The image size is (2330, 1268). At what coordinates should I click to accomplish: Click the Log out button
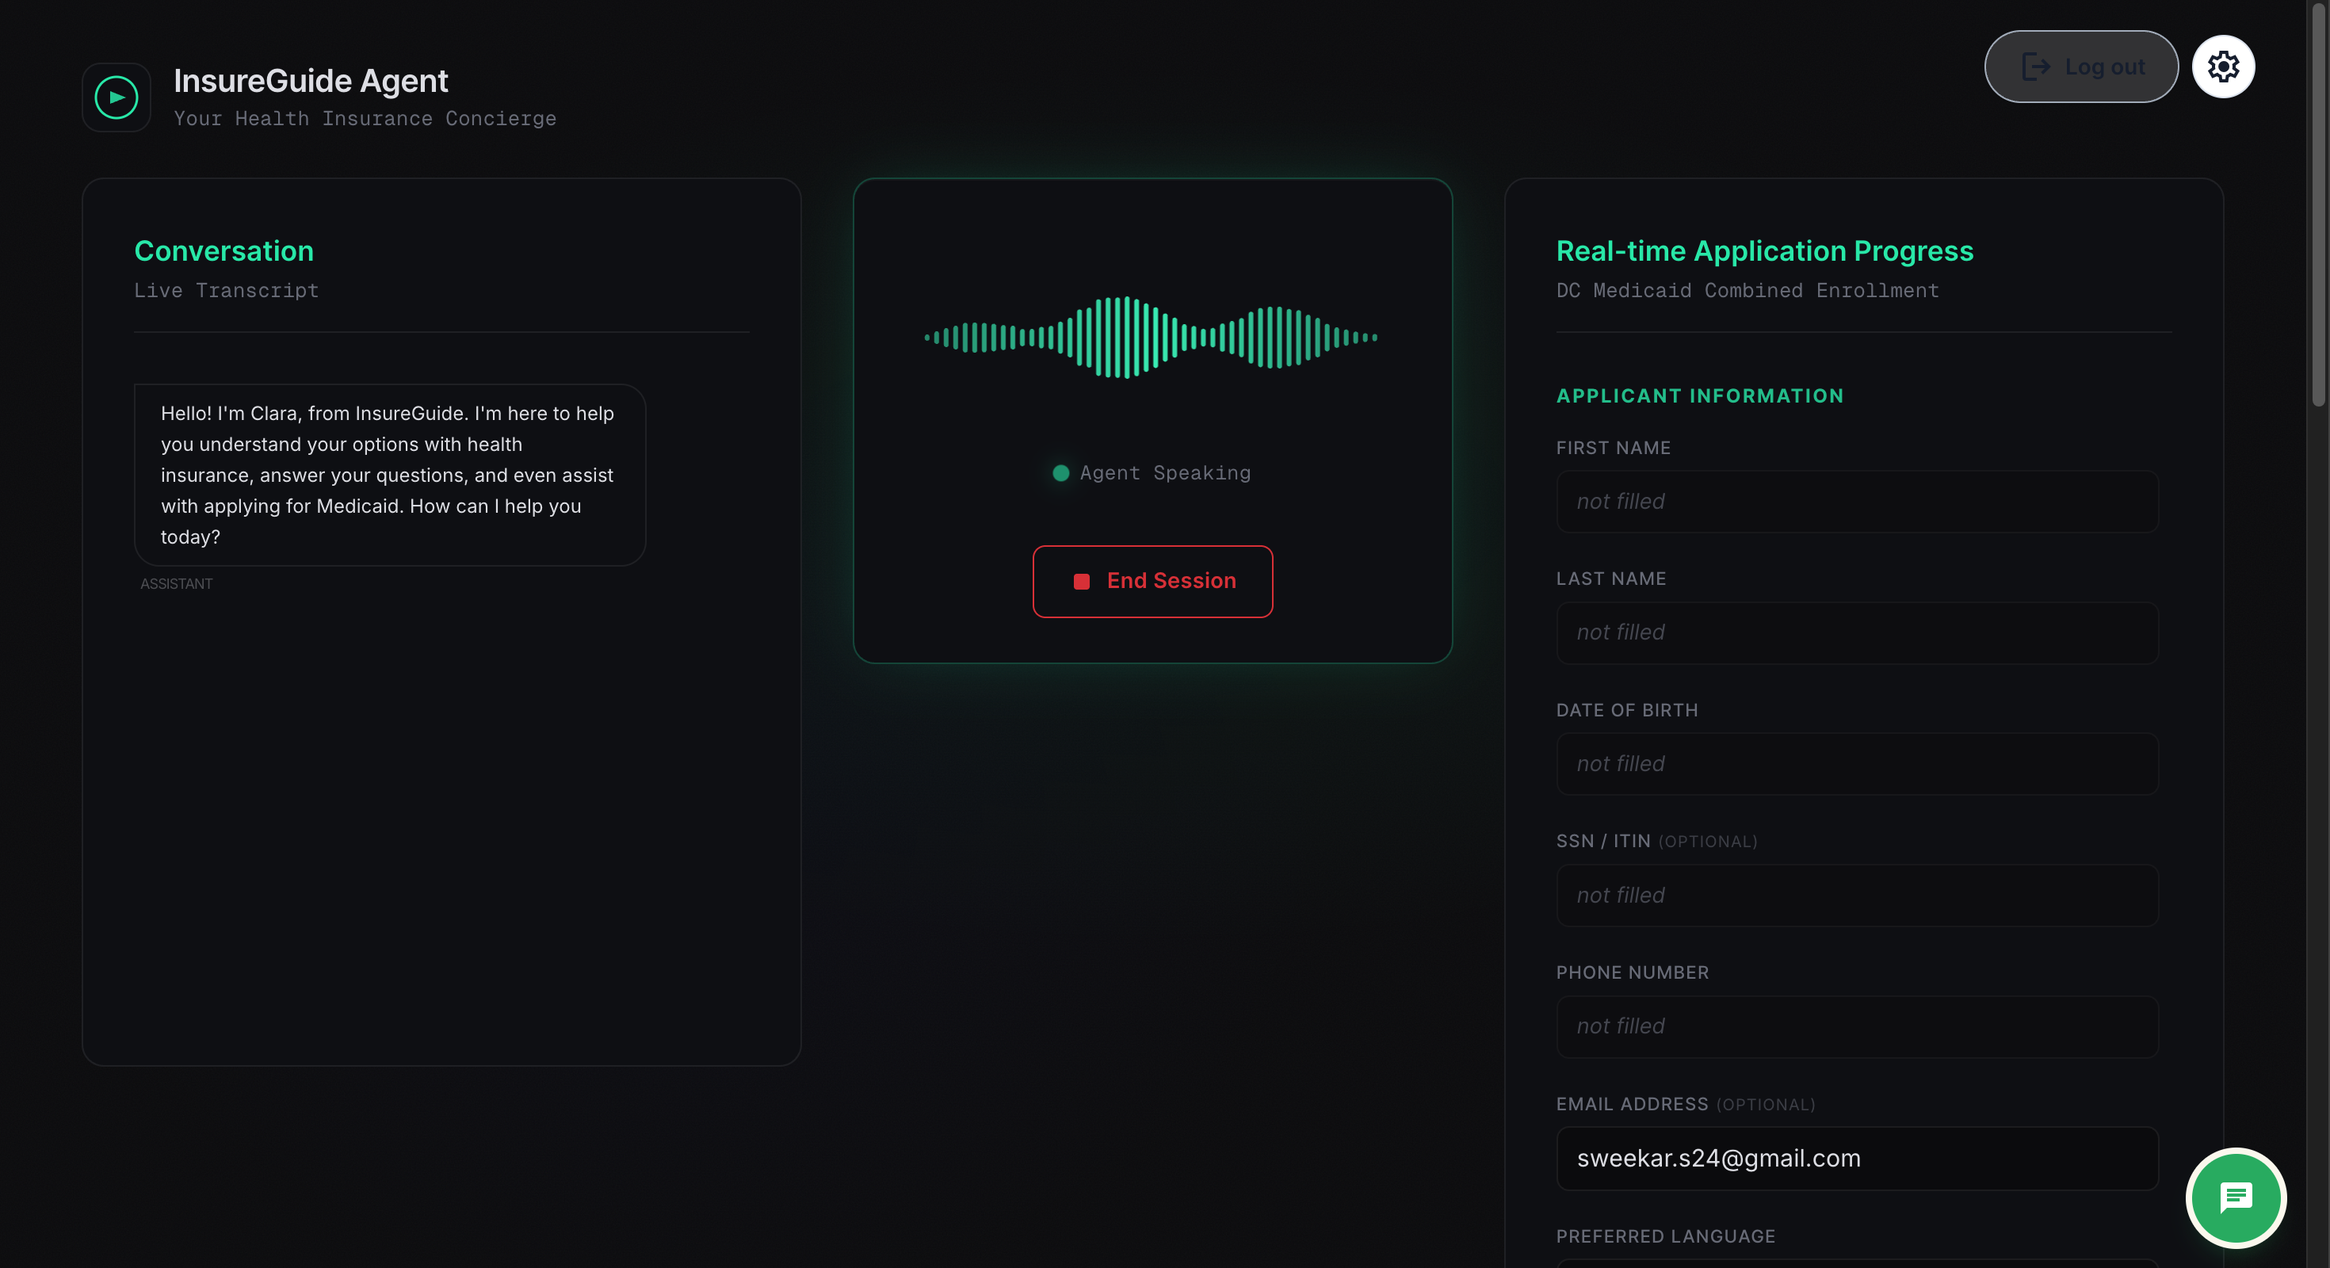(x=2080, y=67)
